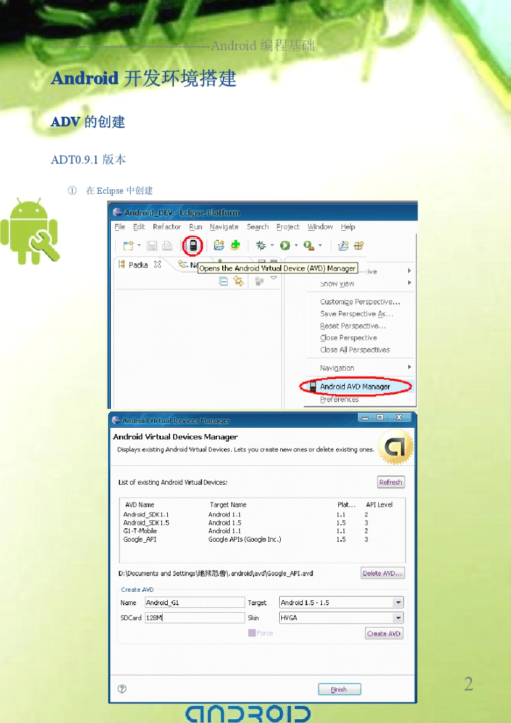Open the Skin combo box dropdown

(398, 618)
